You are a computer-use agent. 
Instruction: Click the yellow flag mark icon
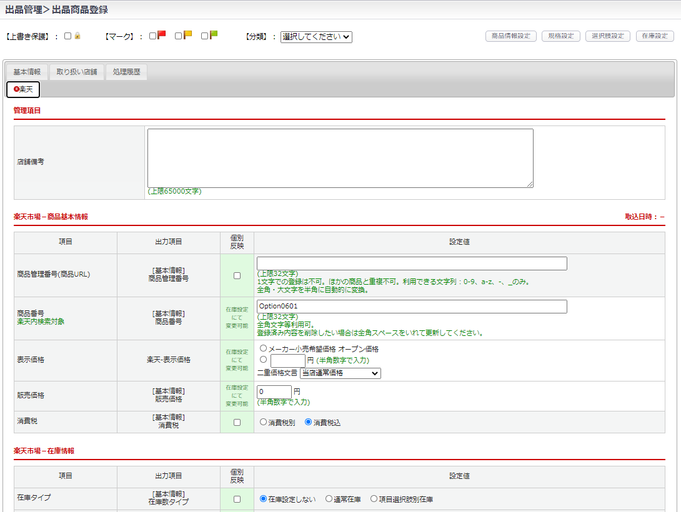click(187, 36)
